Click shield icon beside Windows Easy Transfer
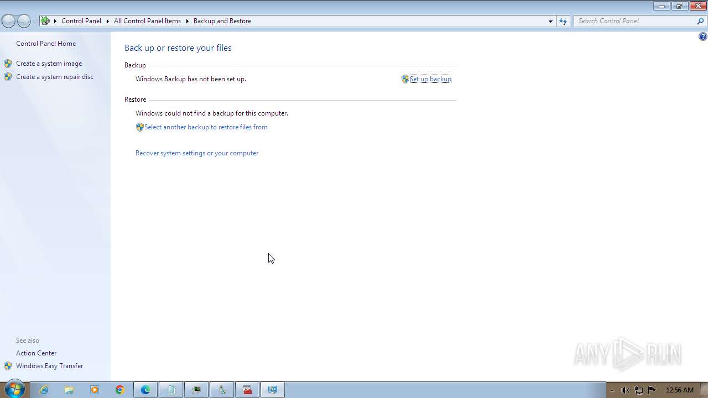708x398 pixels. click(7, 366)
